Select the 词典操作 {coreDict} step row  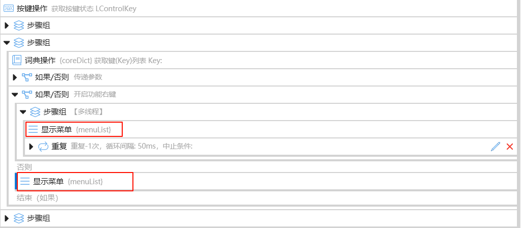tap(263, 60)
